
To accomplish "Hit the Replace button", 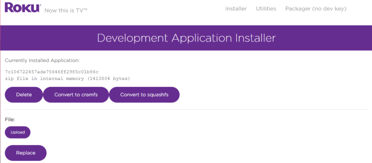I will pyautogui.click(x=26, y=153).
